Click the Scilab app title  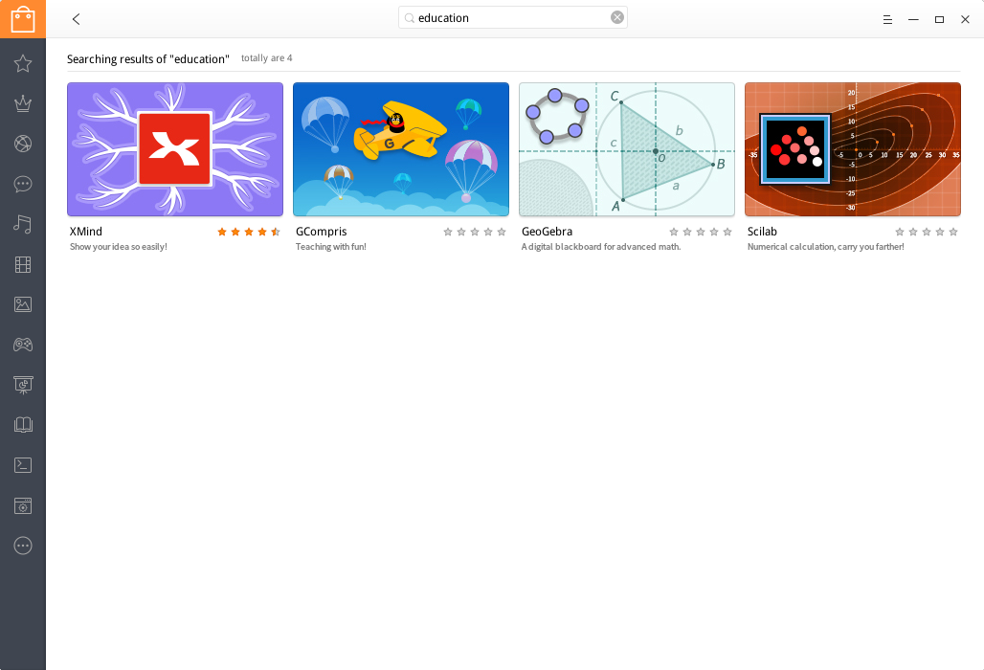(762, 232)
